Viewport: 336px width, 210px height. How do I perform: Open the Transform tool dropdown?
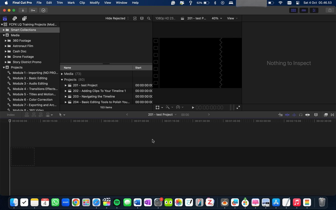pos(159,108)
